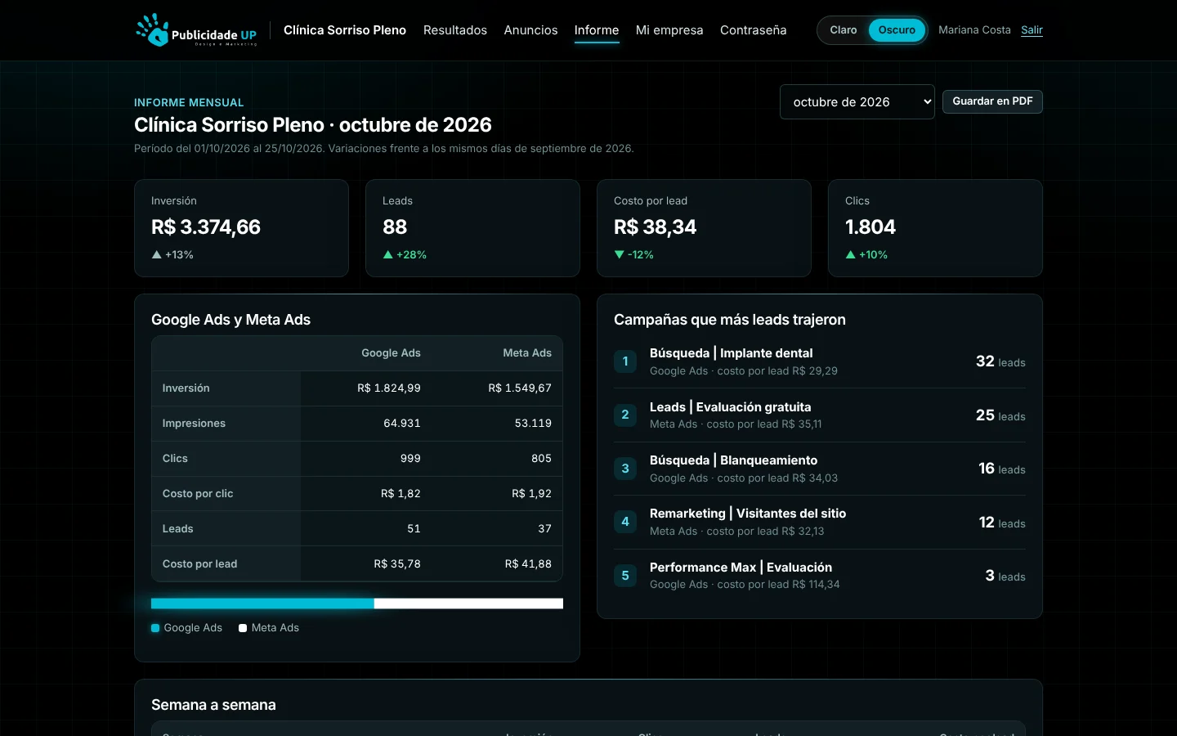Click Google Ads Inversión cell R$ 1.824,99

pyautogui.click(x=389, y=388)
